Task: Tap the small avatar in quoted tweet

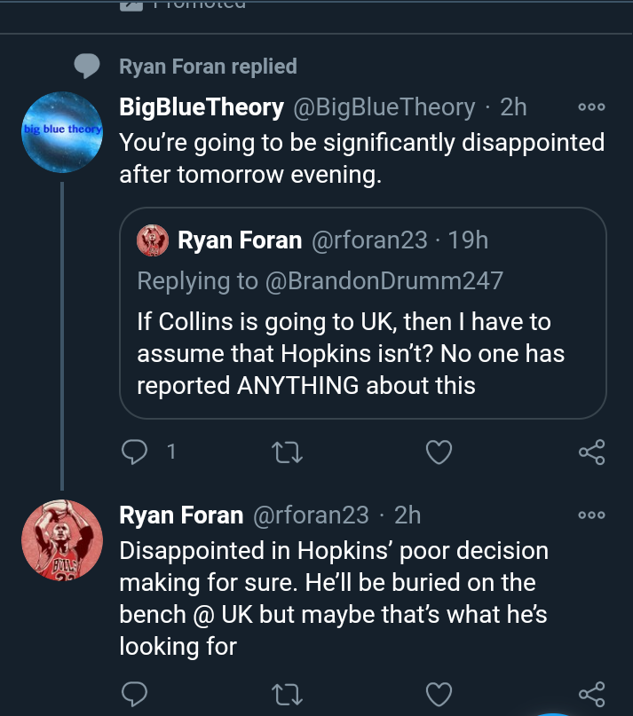Action: (153, 240)
